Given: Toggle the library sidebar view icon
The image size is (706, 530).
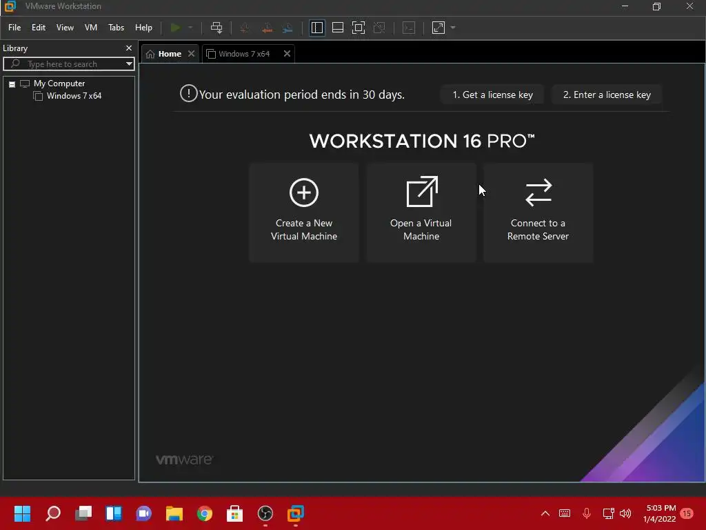Looking at the screenshot, I should pos(317,28).
